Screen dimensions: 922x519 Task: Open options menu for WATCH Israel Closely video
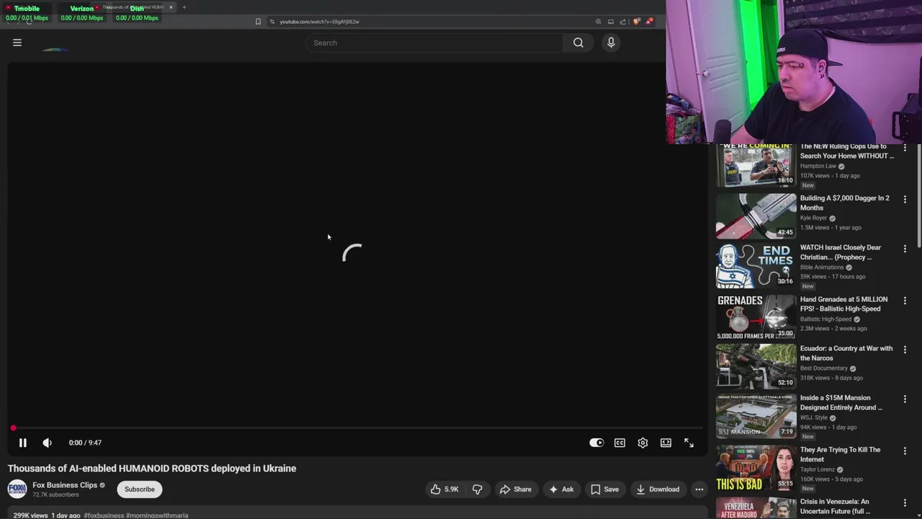905,249
